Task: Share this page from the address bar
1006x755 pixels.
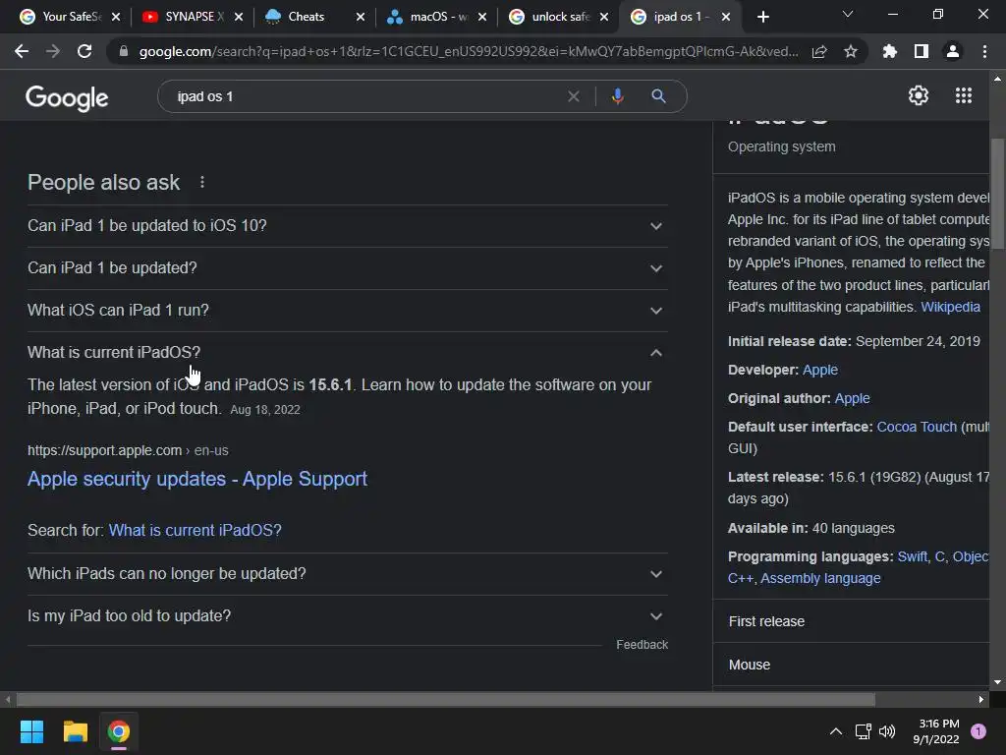Action: pyautogui.click(x=819, y=51)
